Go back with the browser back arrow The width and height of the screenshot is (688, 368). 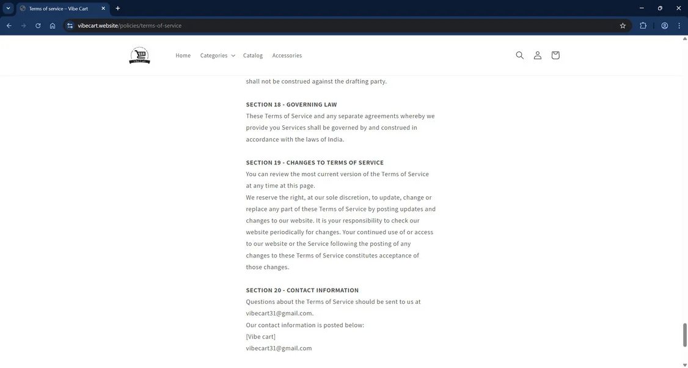(9, 26)
